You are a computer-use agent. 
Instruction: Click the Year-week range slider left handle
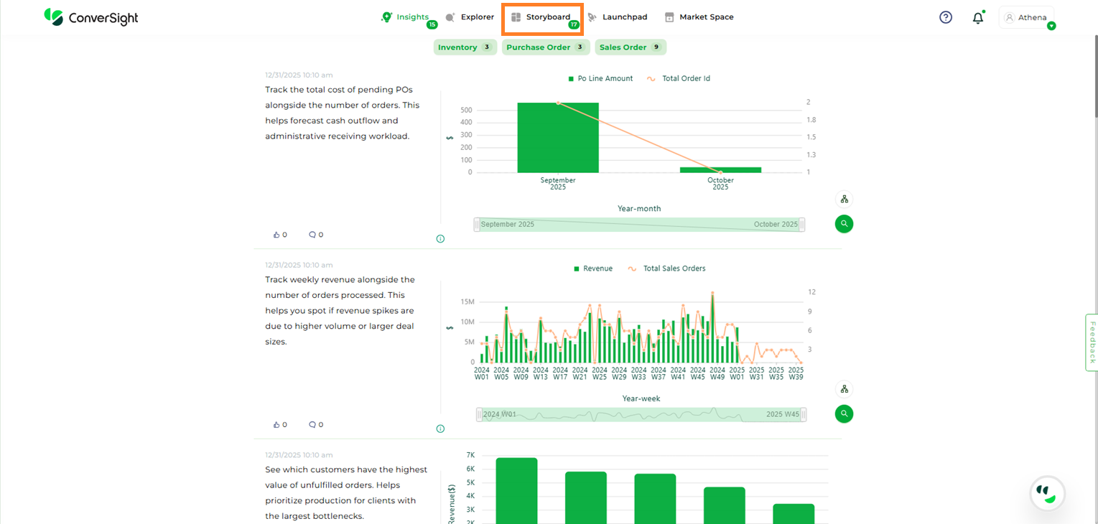coord(479,415)
